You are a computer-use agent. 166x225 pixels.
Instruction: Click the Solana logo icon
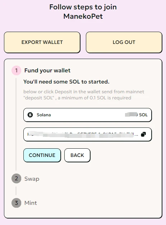[x=30, y=115]
